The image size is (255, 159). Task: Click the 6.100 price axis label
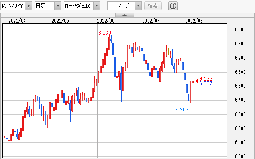[x=240, y=142]
